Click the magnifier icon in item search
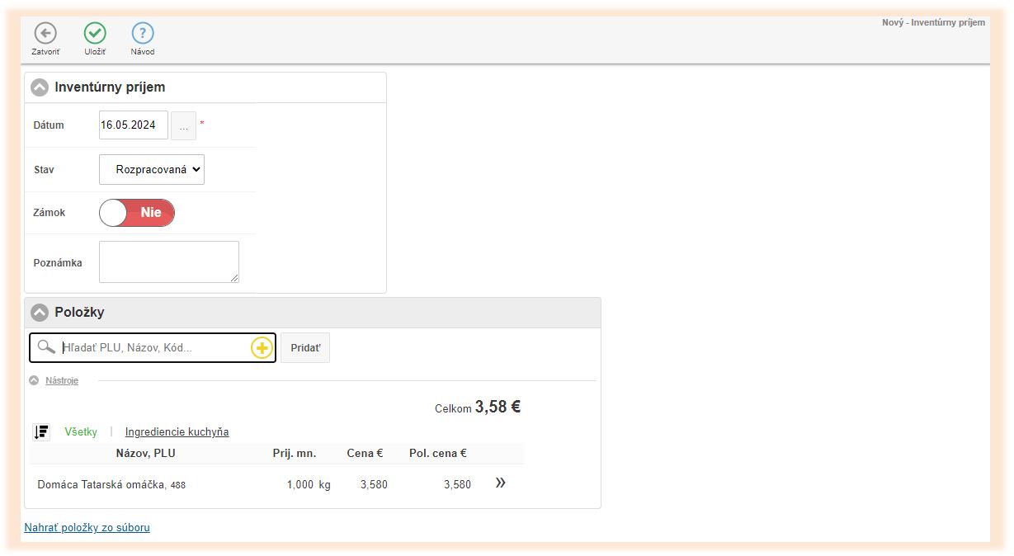 46,347
